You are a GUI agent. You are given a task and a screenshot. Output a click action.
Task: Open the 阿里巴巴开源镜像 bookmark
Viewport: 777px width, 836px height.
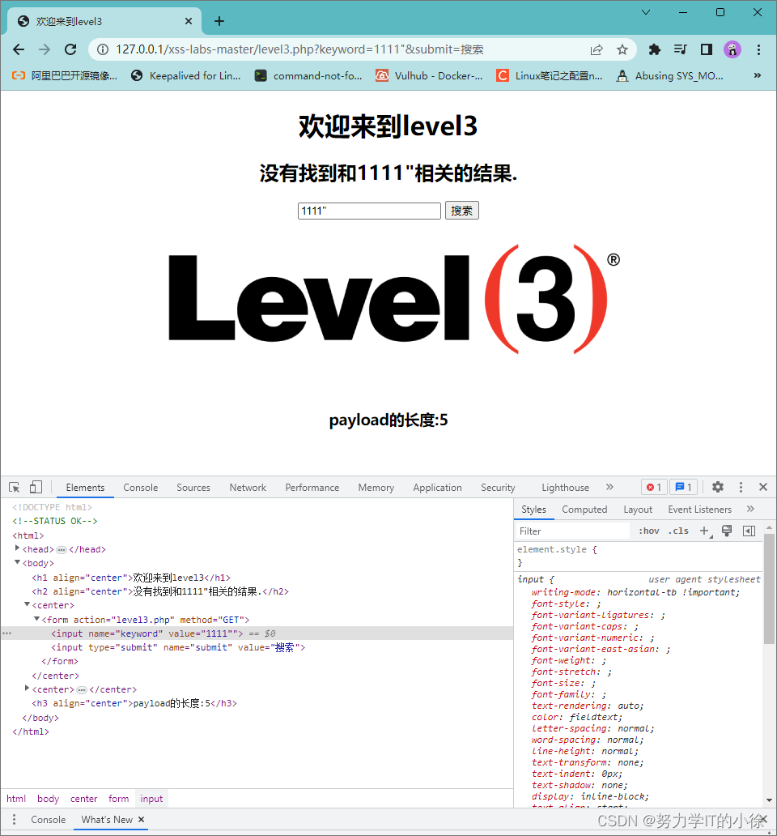point(65,75)
